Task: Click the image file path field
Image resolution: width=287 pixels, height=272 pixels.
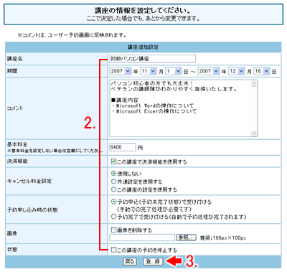Action: click(142, 238)
